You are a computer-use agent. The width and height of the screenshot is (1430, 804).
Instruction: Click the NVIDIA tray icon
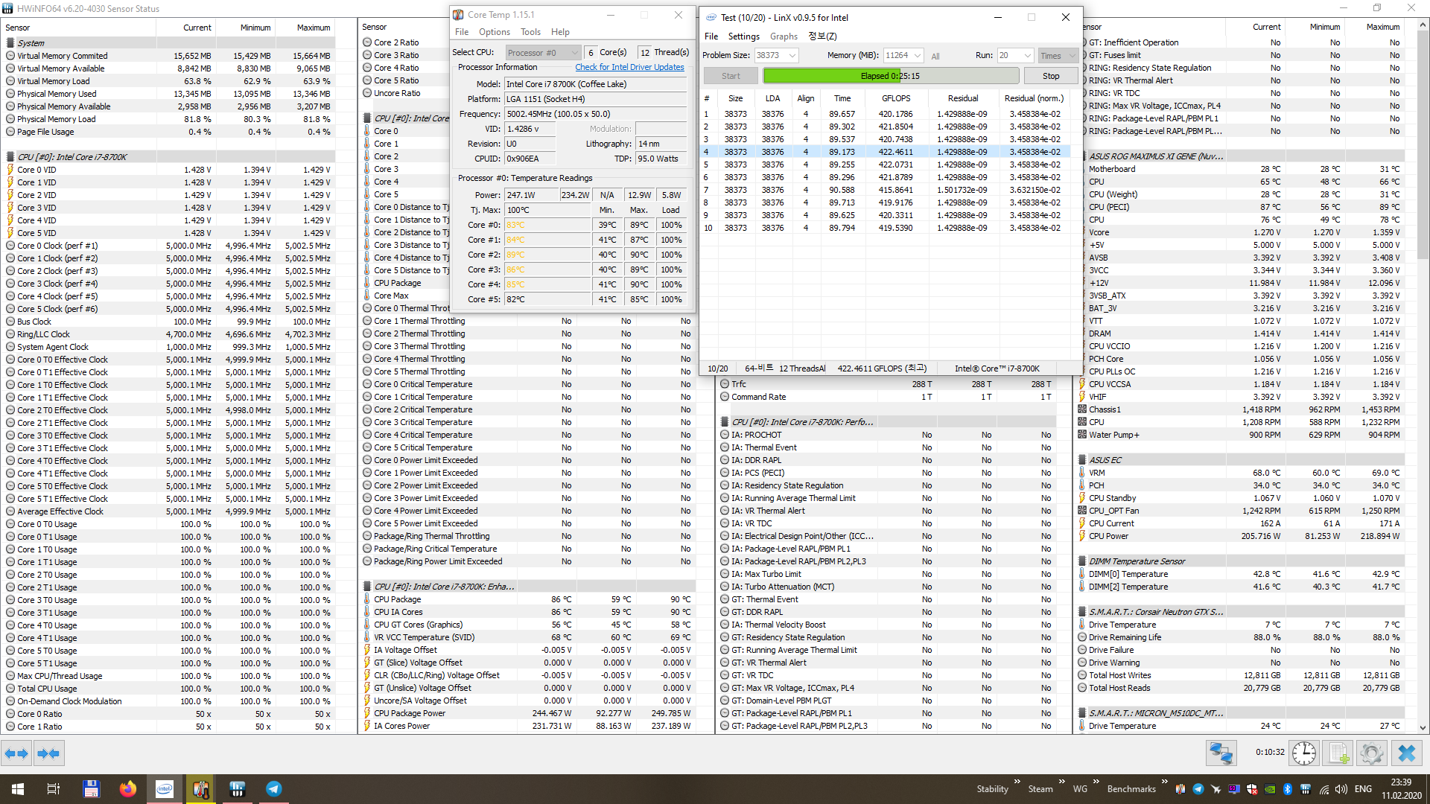[x=1270, y=789]
